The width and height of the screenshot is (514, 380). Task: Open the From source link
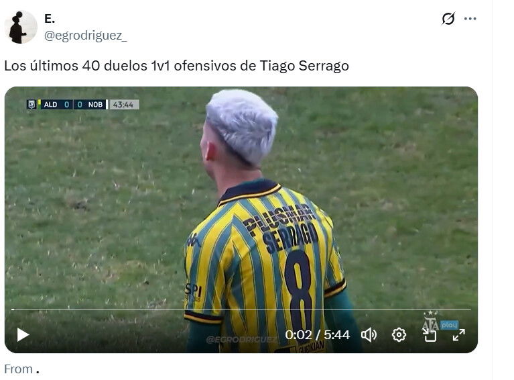[21, 369]
